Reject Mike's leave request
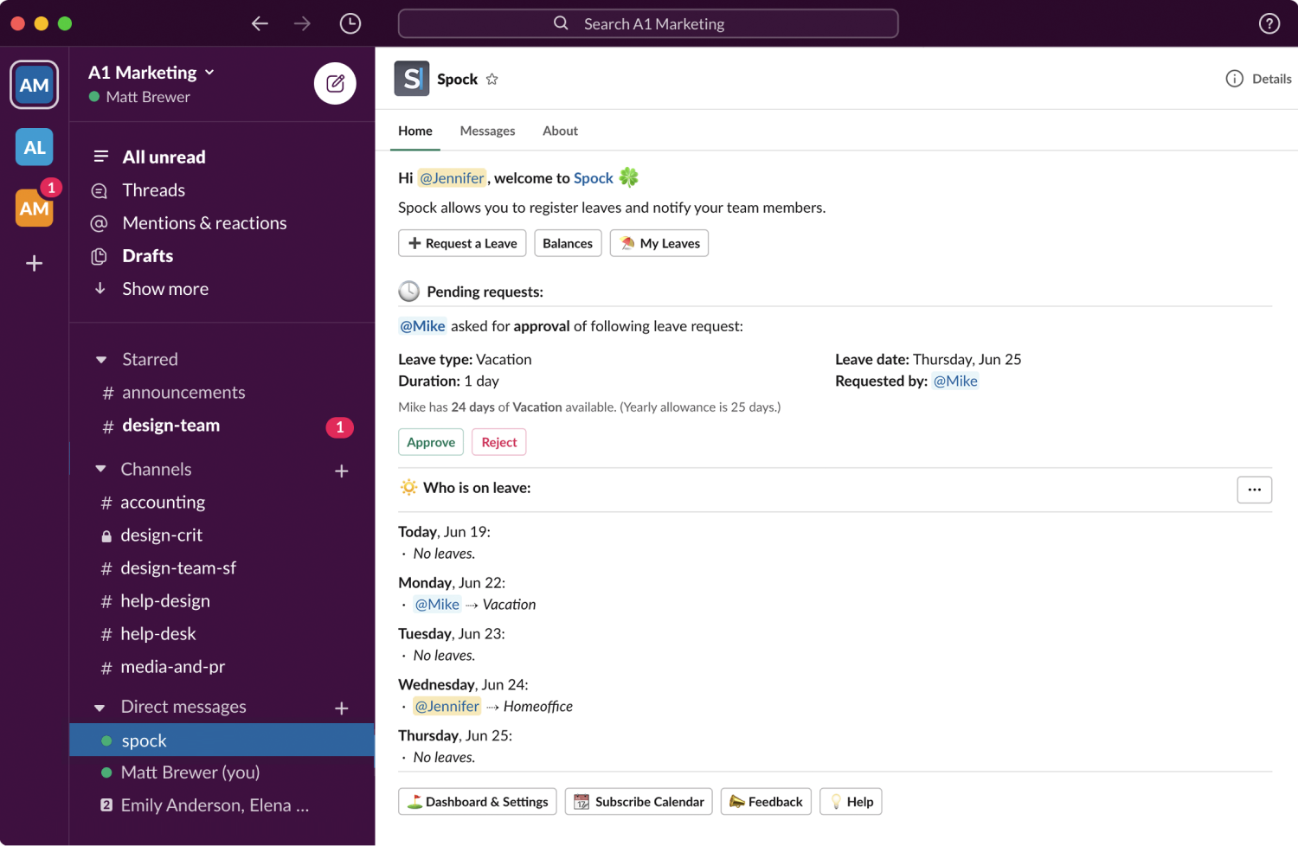Image resolution: width=1298 pixels, height=846 pixels. 499,442
